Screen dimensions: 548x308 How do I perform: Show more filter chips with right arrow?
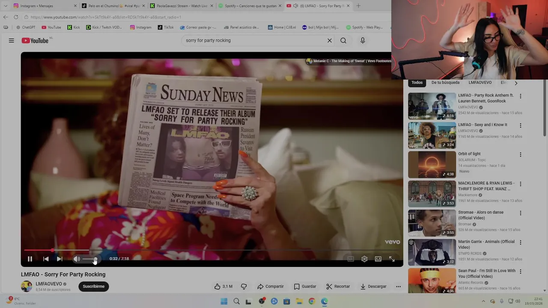pos(516,83)
